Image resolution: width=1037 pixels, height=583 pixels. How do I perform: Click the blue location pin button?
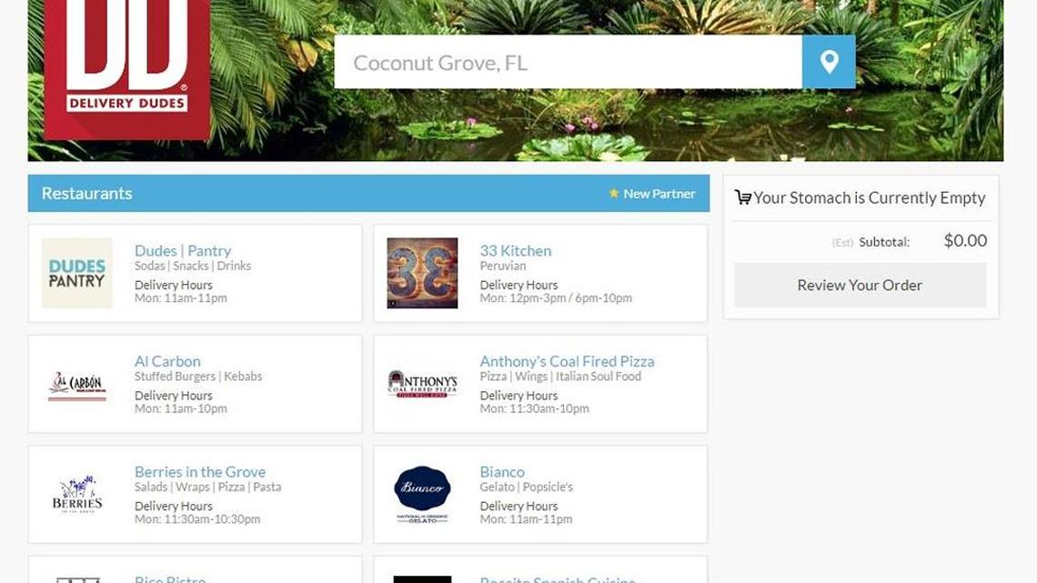point(828,62)
